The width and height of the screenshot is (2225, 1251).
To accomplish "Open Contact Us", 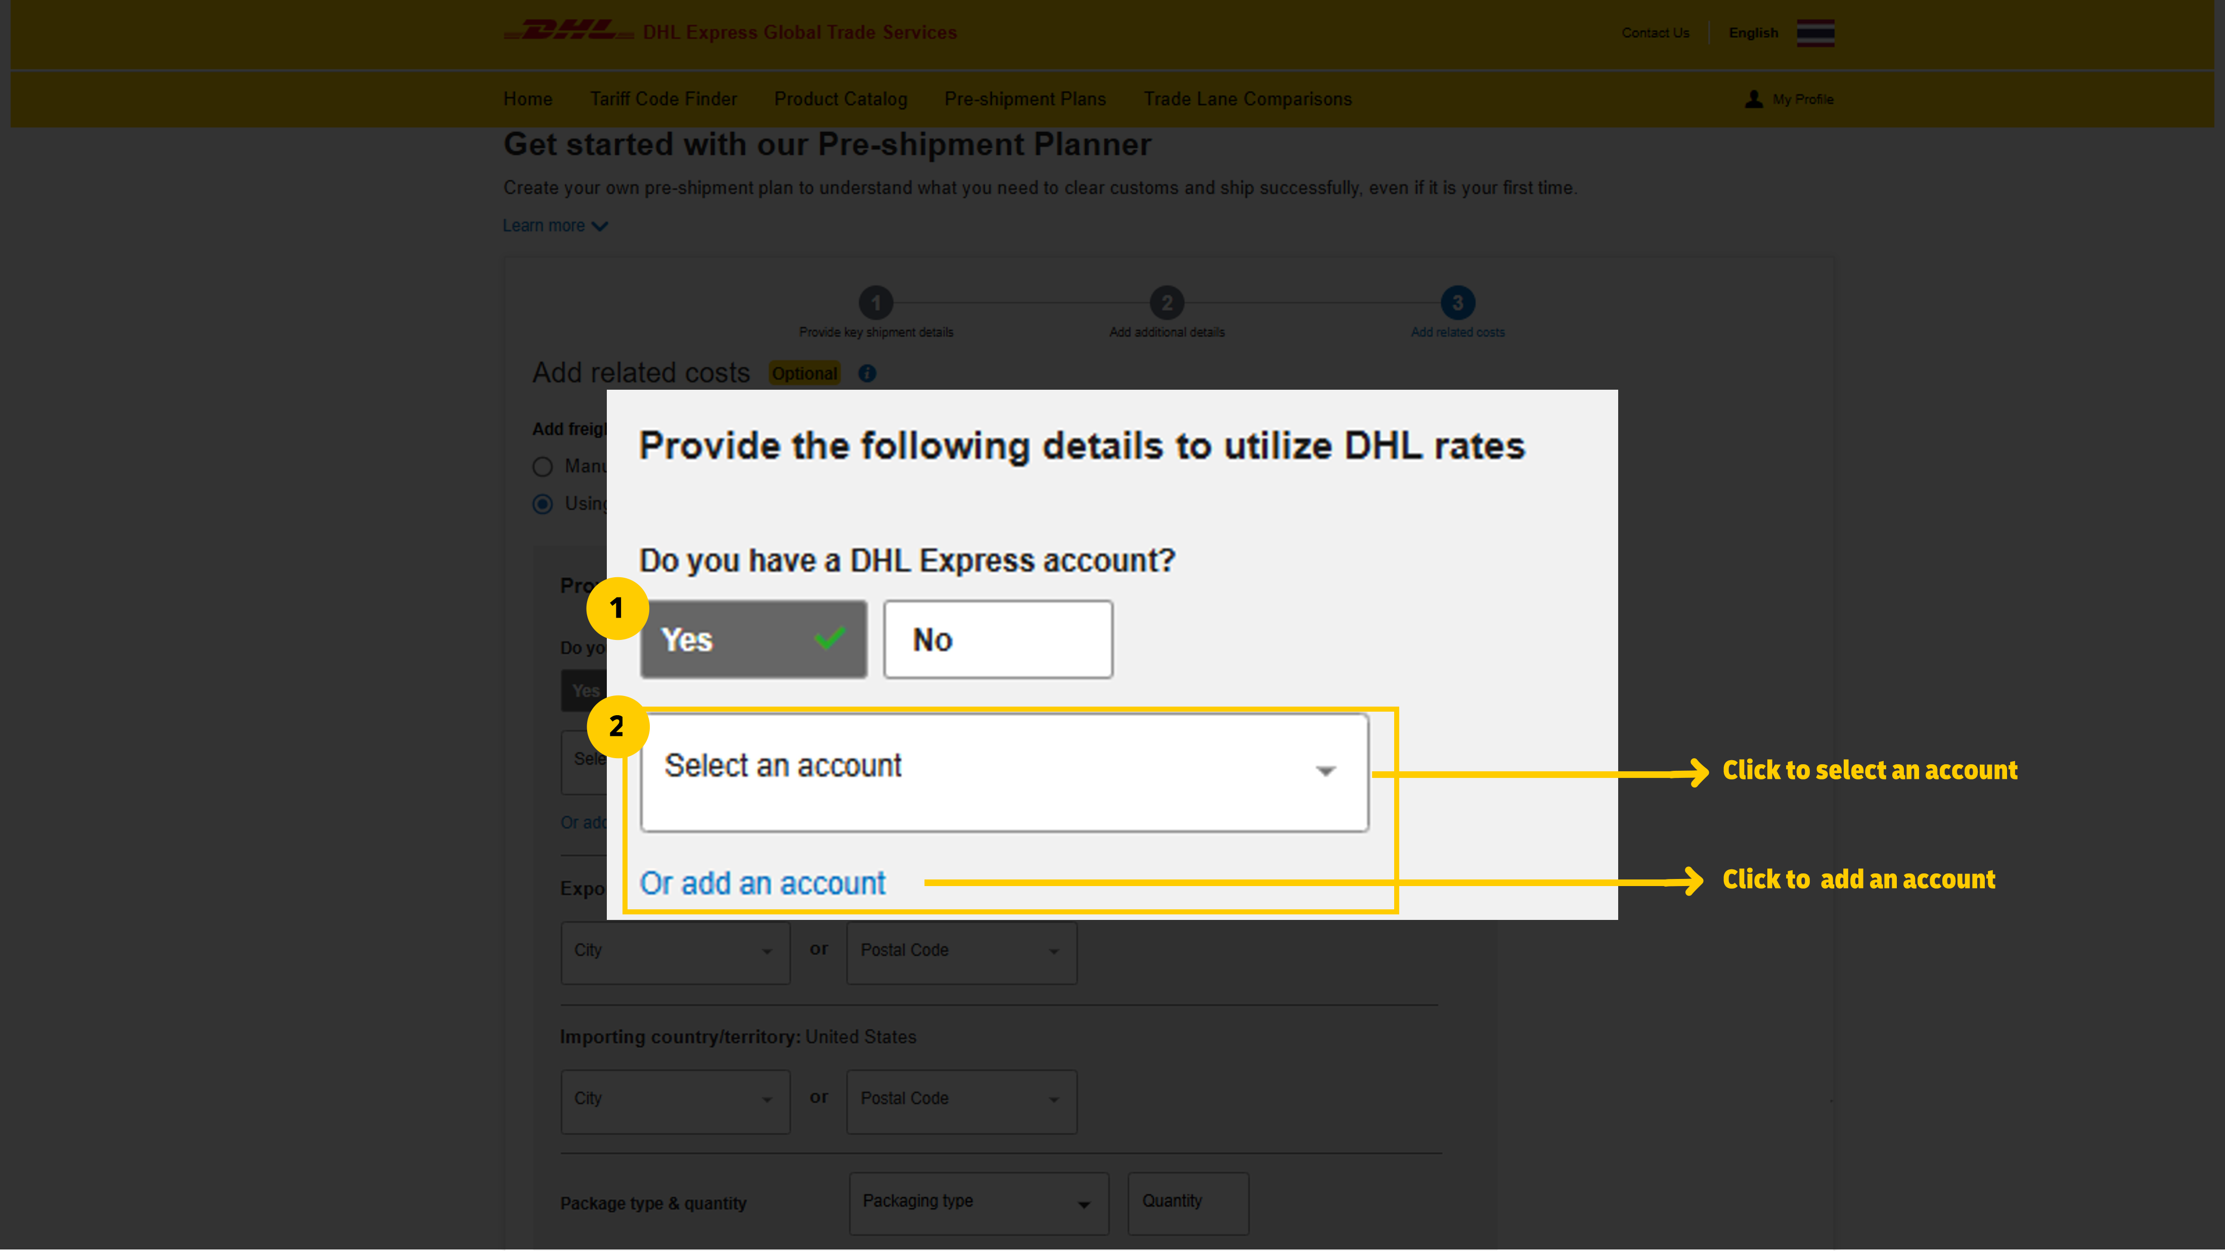I will [x=1655, y=33].
